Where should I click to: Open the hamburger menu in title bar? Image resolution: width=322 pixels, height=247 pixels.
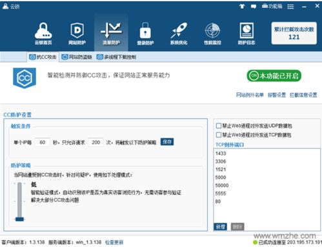(x=290, y=6)
